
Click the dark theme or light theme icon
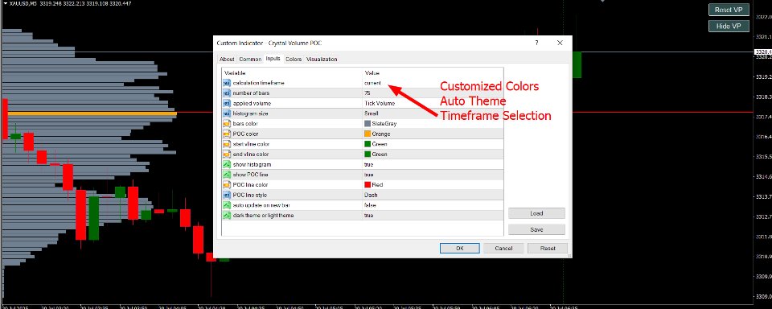(227, 216)
